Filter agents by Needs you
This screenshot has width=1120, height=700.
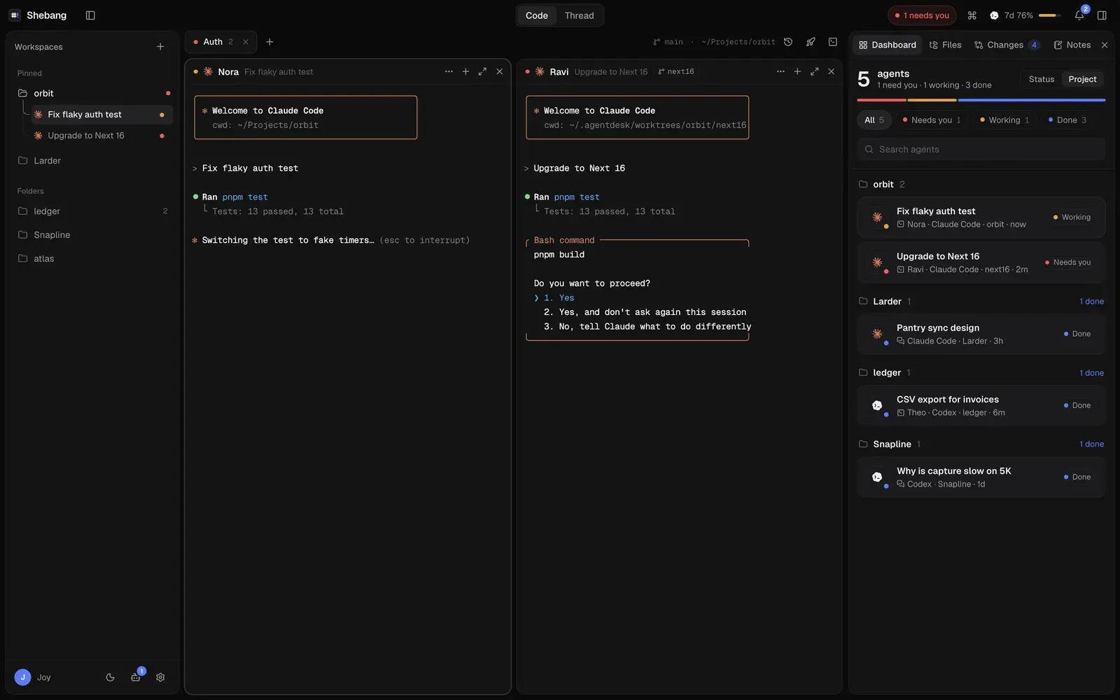[931, 120]
